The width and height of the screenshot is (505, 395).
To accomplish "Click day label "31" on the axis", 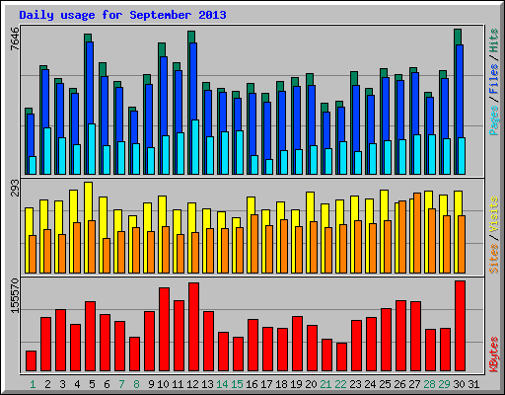I will pyautogui.click(x=473, y=384).
